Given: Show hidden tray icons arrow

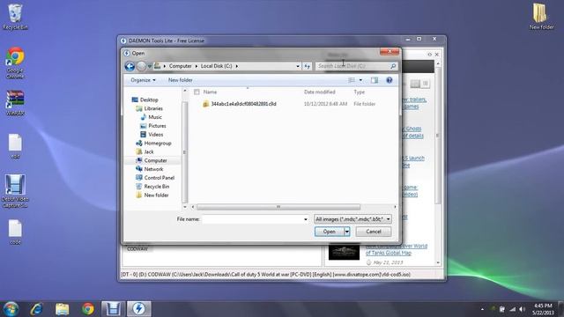Looking at the screenshot, I should [x=482, y=309].
